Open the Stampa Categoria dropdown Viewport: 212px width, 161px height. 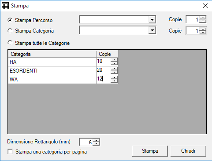pos(152,30)
